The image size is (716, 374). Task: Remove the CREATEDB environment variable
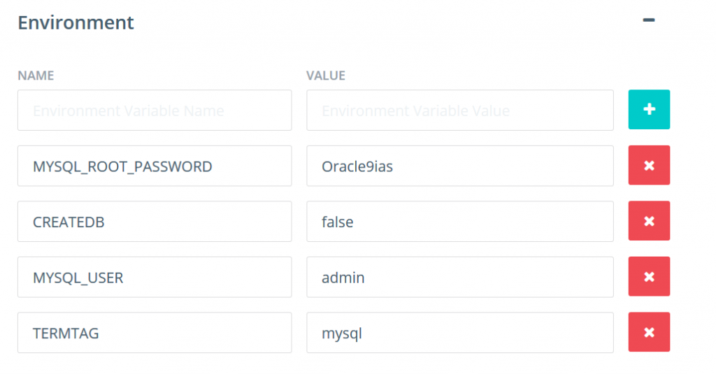pos(649,221)
